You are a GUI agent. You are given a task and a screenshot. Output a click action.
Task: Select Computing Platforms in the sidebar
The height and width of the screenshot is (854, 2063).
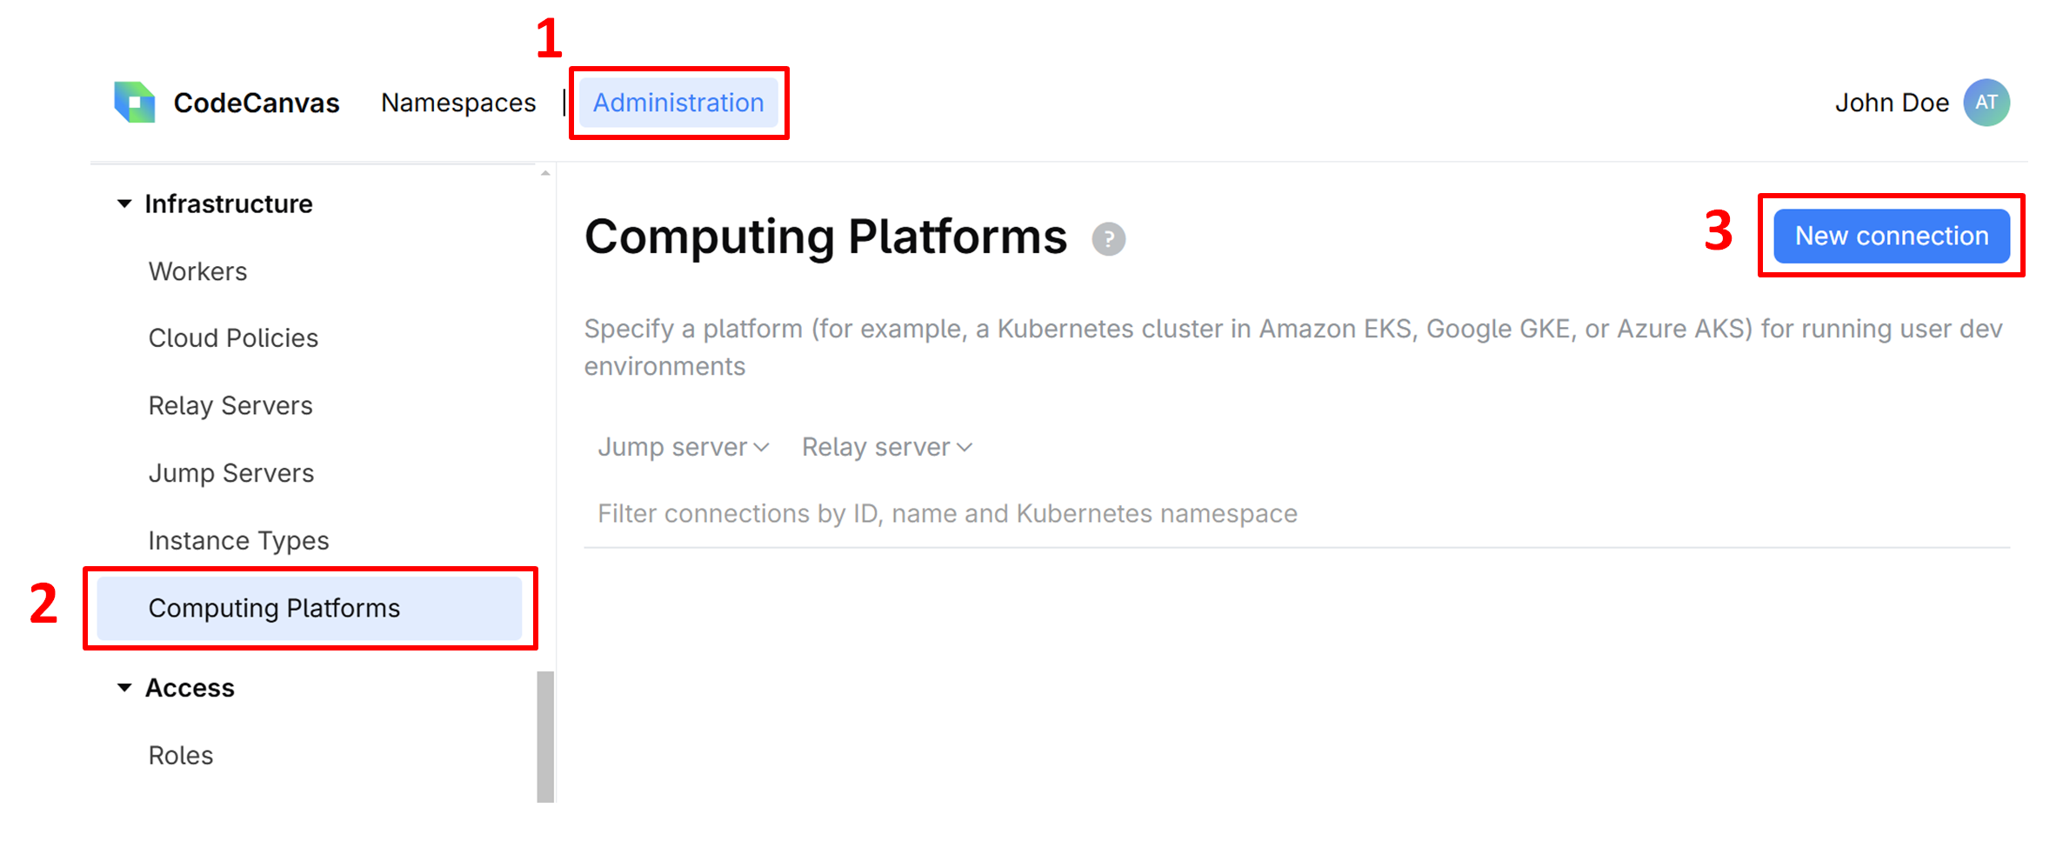coord(275,608)
